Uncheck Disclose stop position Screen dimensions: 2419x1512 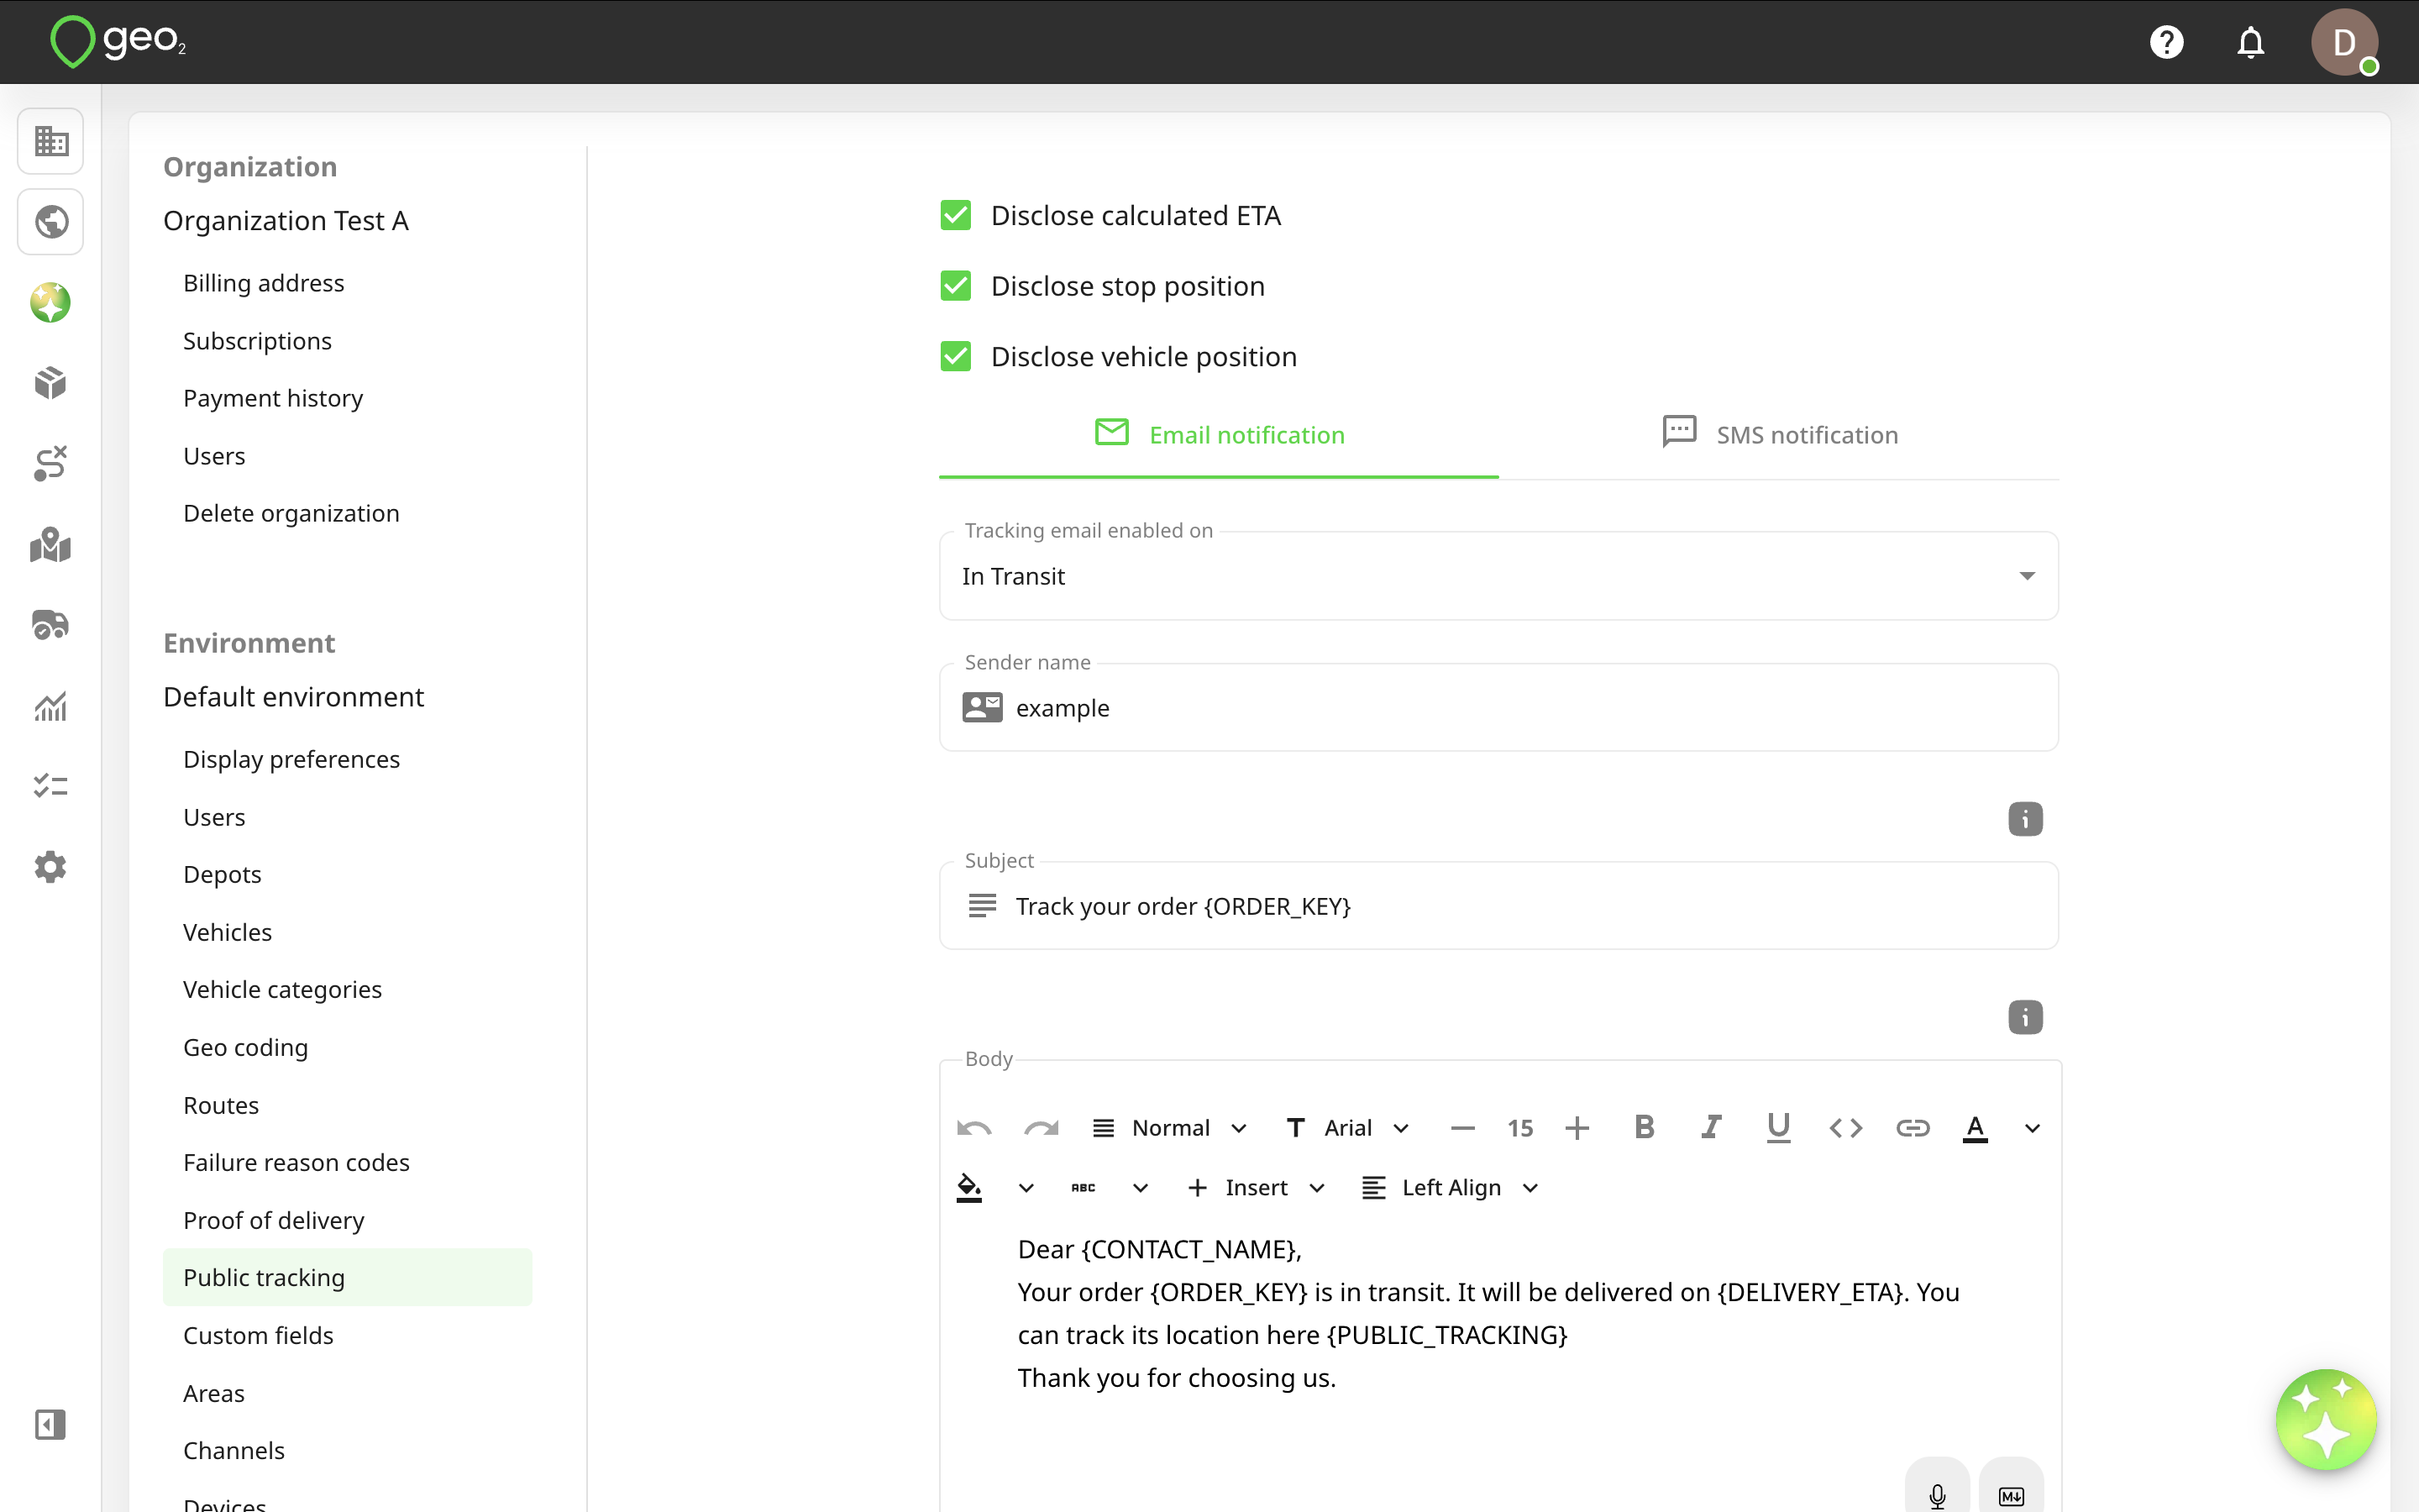coord(956,286)
